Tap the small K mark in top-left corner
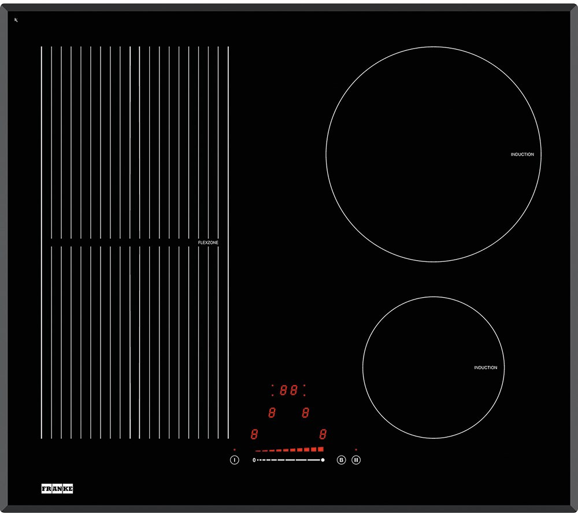The width and height of the screenshot is (578, 514). 17,20
